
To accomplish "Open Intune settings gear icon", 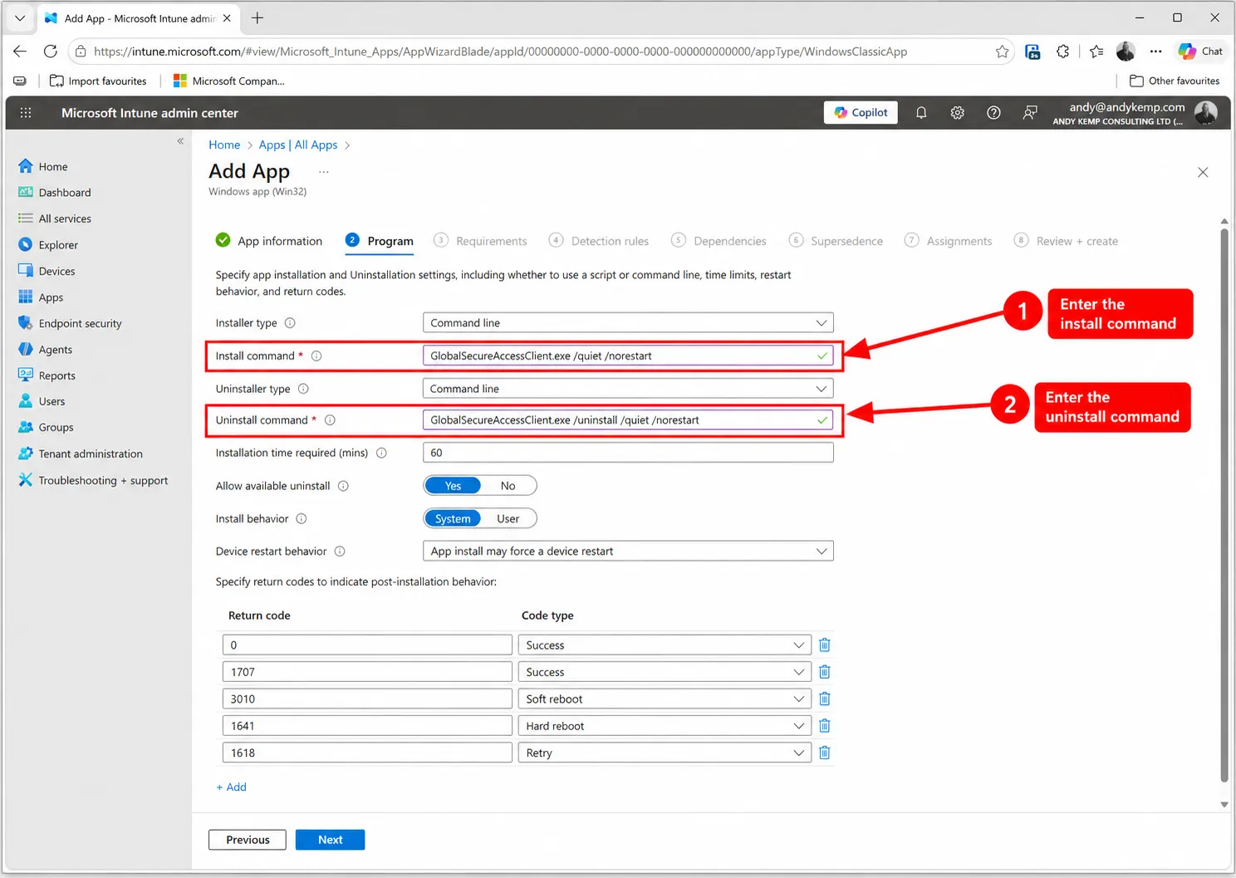I will pyautogui.click(x=958, y=113).
